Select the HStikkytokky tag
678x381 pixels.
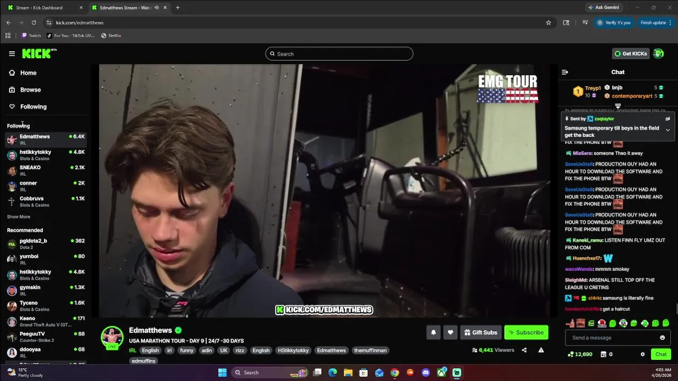pyautogui.click(x=293, y=350)
